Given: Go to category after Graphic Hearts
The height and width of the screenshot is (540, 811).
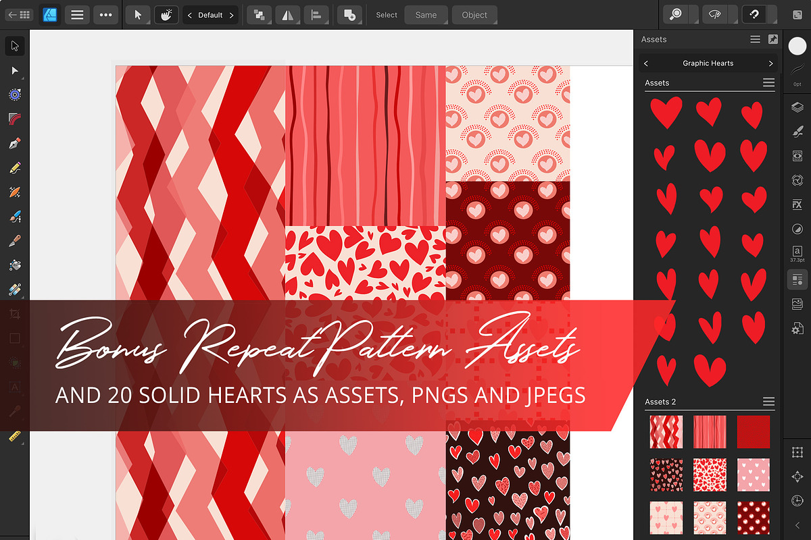Looking at the screenshot, I should coord(770,63).
